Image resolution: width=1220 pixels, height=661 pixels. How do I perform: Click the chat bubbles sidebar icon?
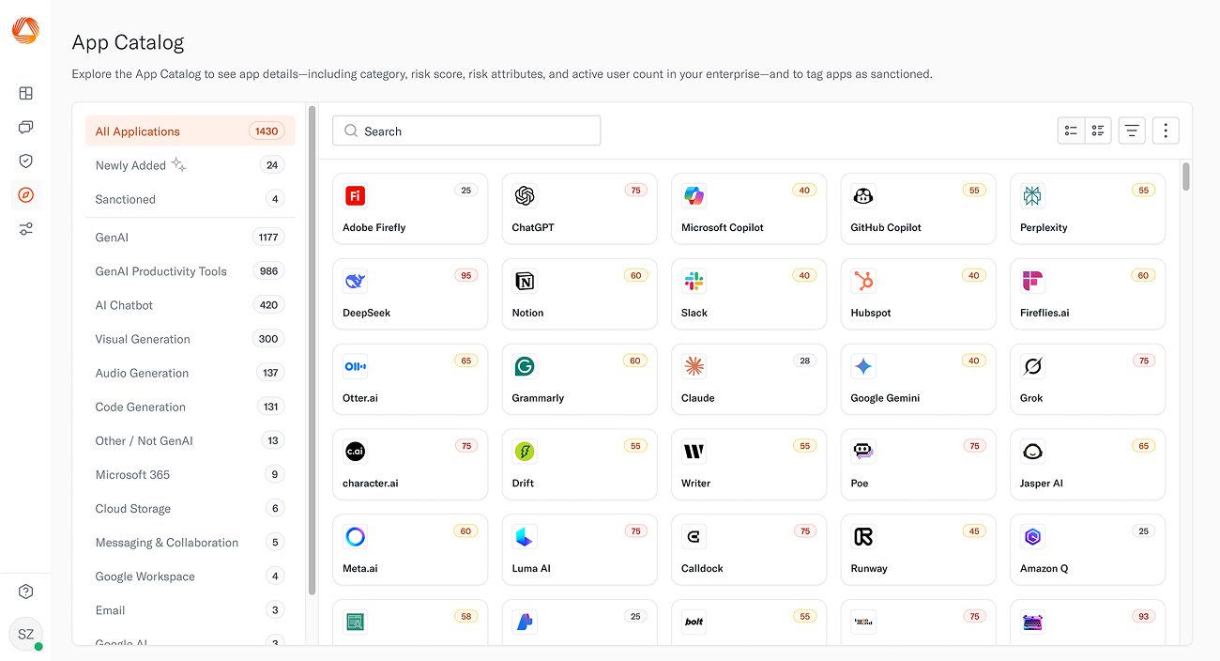pos(26,127)
